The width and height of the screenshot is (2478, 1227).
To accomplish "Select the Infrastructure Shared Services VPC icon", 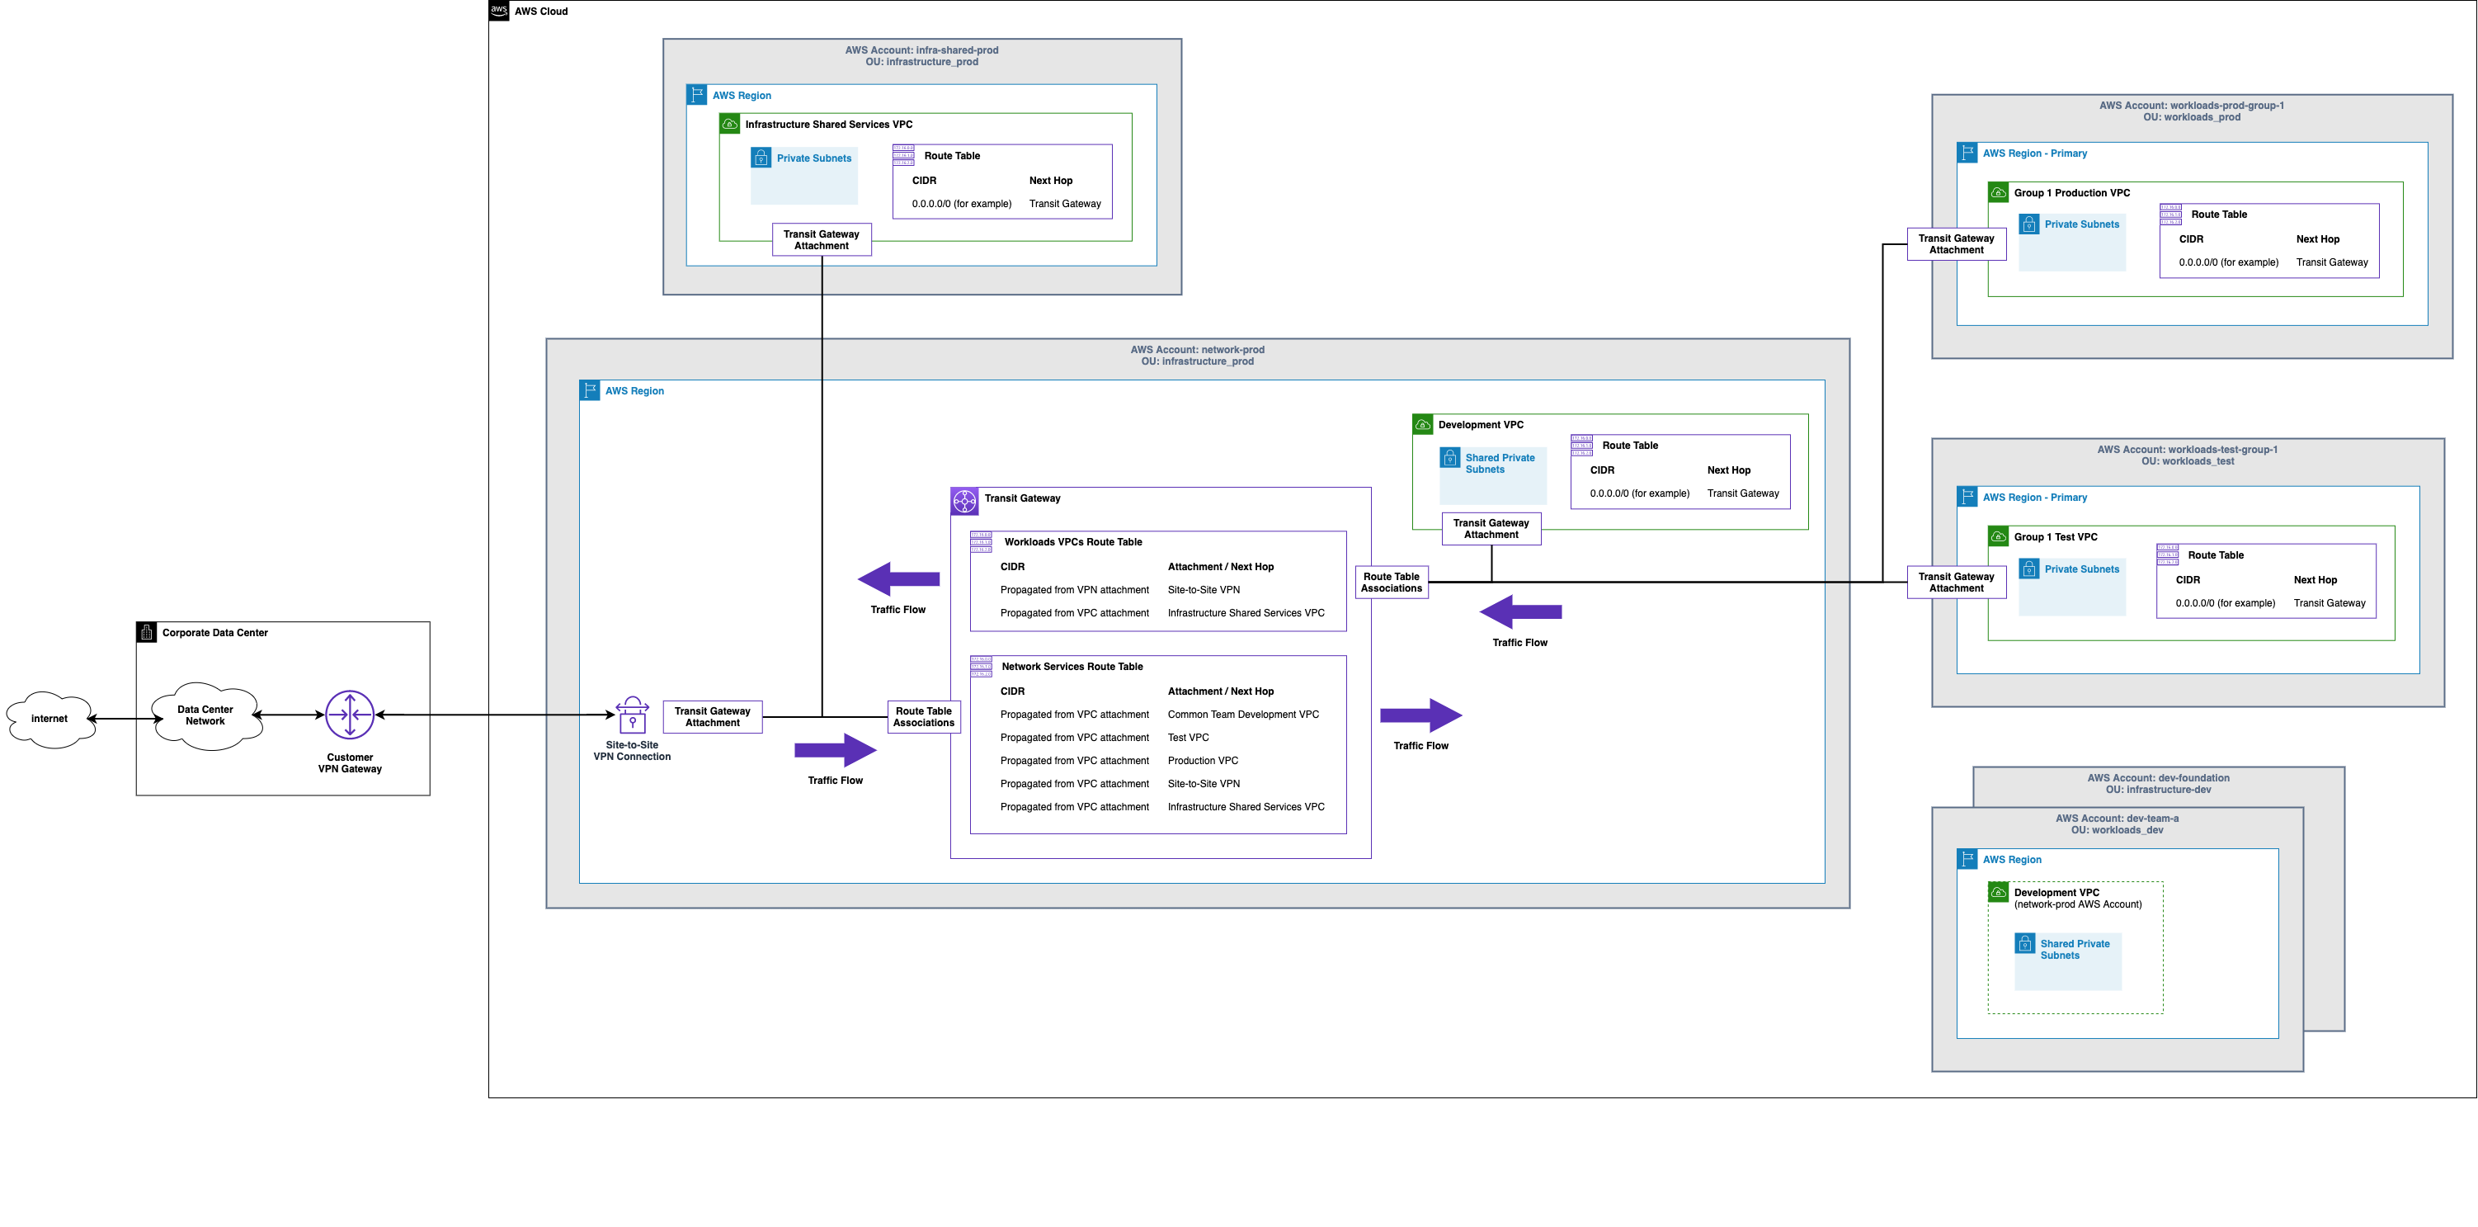I will (729, 124).
